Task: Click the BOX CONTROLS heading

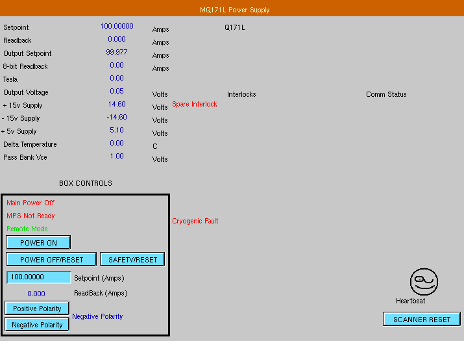Action: (86, 183)
